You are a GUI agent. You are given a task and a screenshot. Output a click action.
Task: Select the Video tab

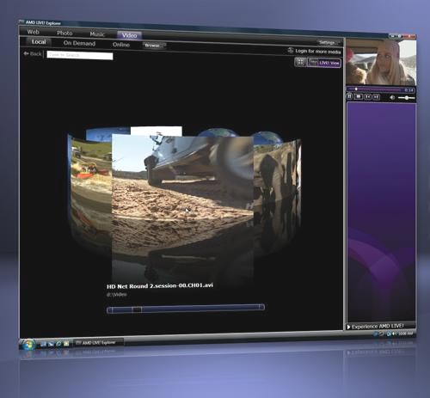(129, 35)
